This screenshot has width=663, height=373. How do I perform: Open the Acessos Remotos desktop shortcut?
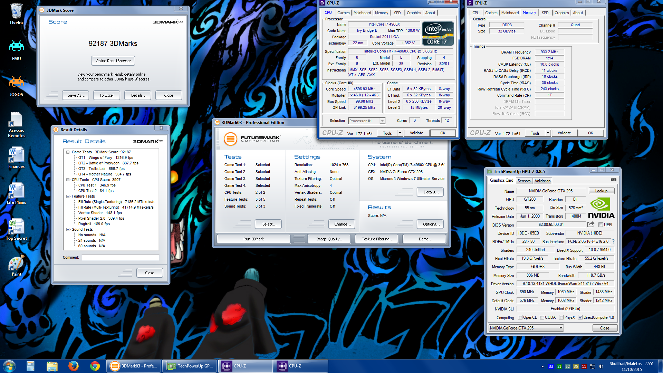tap(16, 125)
